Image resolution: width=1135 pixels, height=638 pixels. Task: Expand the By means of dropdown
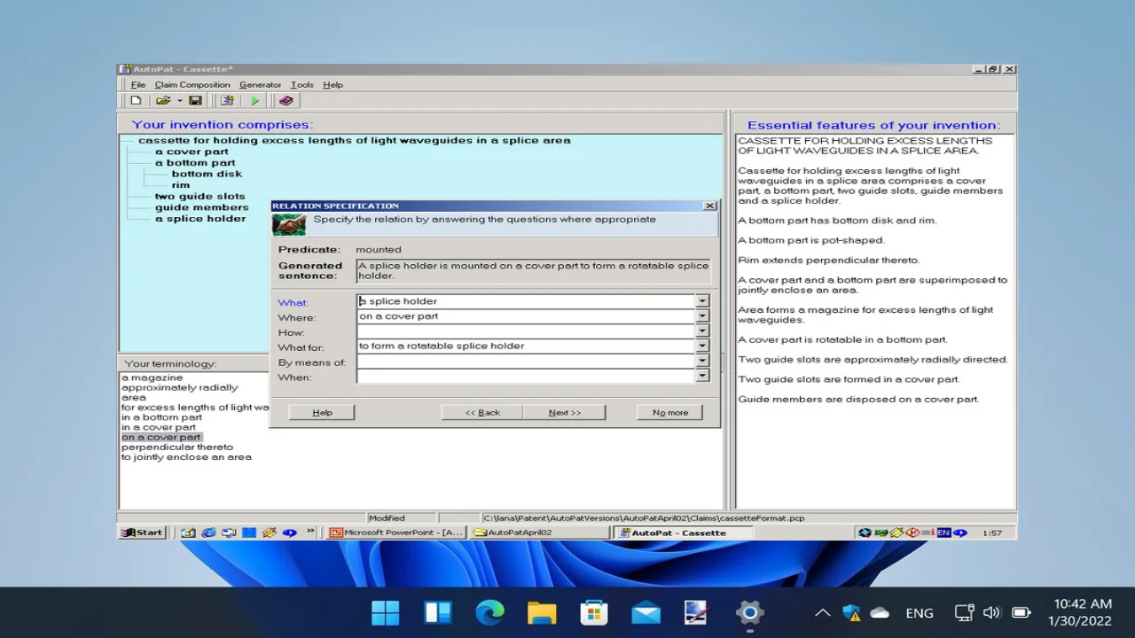[x=702, y=362]
